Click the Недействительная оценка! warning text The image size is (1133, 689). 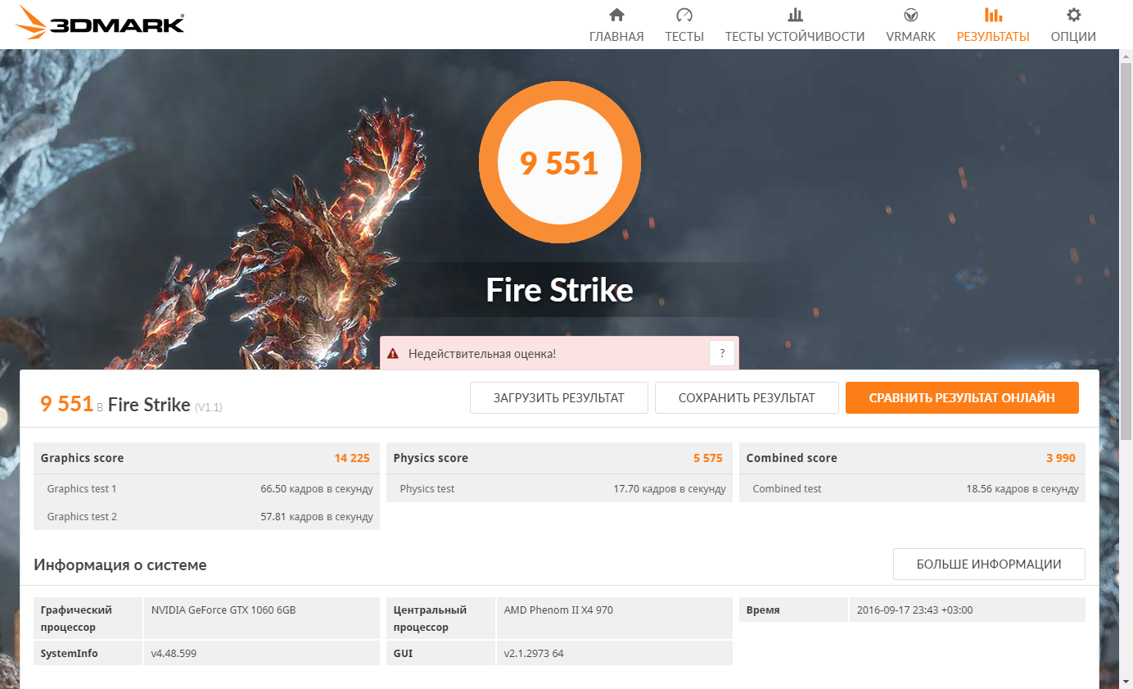pos(482,354)
